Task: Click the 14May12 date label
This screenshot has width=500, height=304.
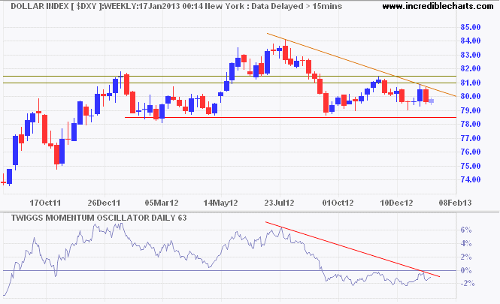Action: click(x=220, y=203)
